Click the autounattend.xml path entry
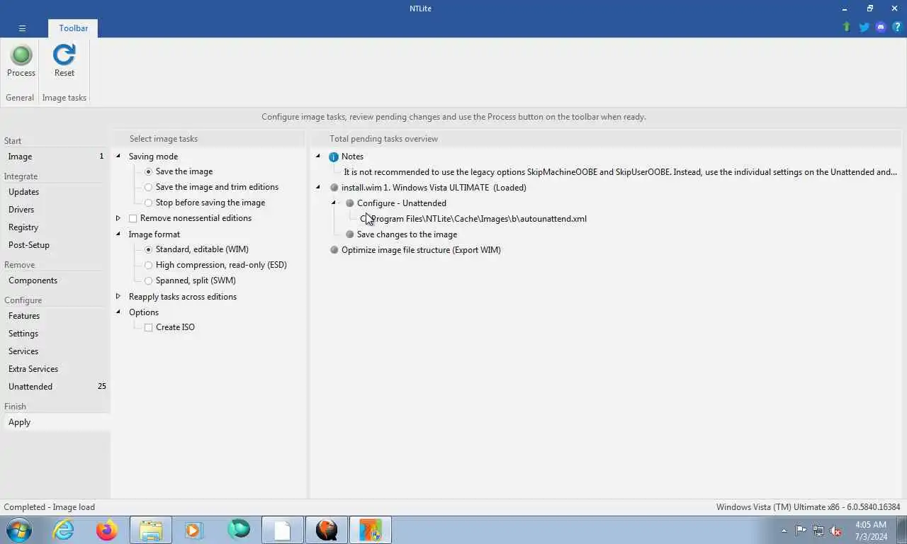This screenshot has width=907, height=544. tap(473, 219)
